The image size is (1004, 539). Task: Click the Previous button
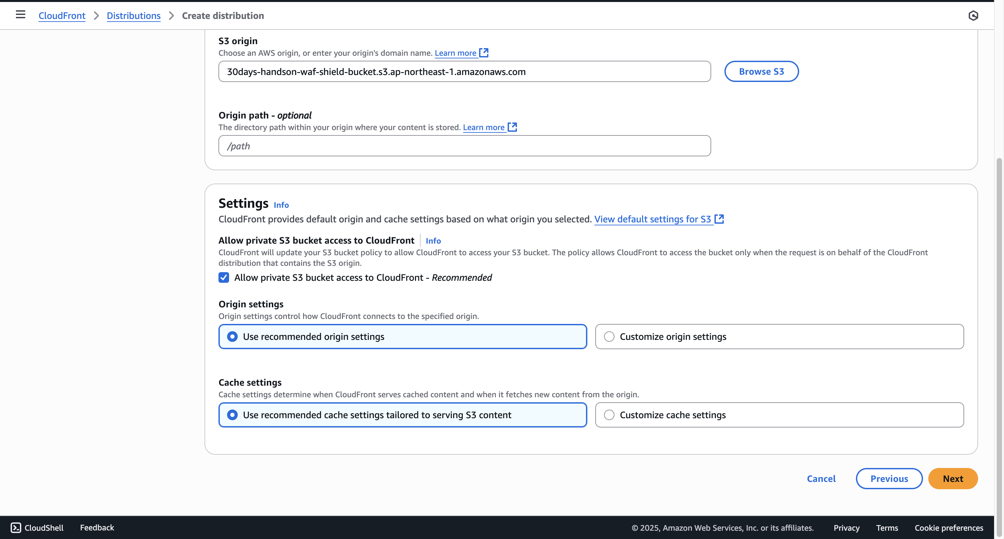click(889, 479)
